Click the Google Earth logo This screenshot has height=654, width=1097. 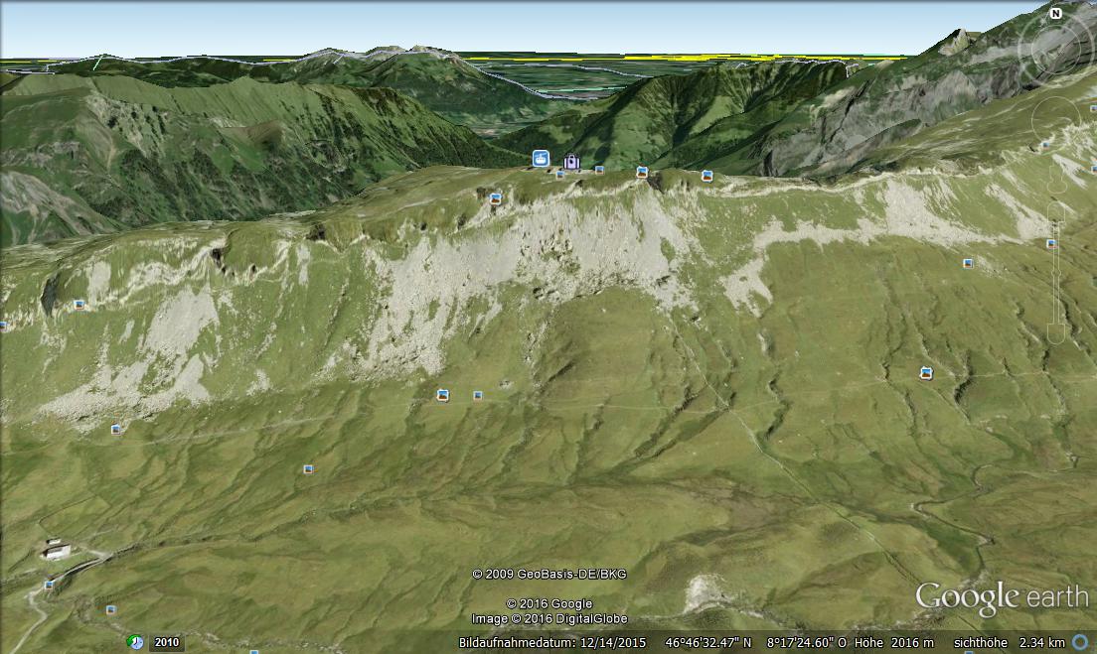(1001, 597)
